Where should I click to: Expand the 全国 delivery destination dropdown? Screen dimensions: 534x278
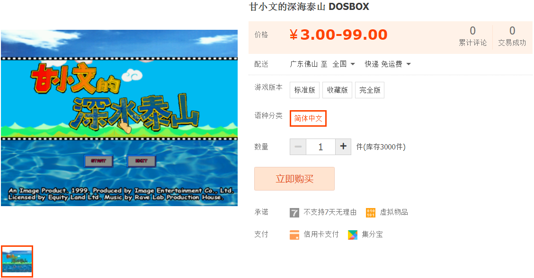pyautogui.click(x=344, y=64)
